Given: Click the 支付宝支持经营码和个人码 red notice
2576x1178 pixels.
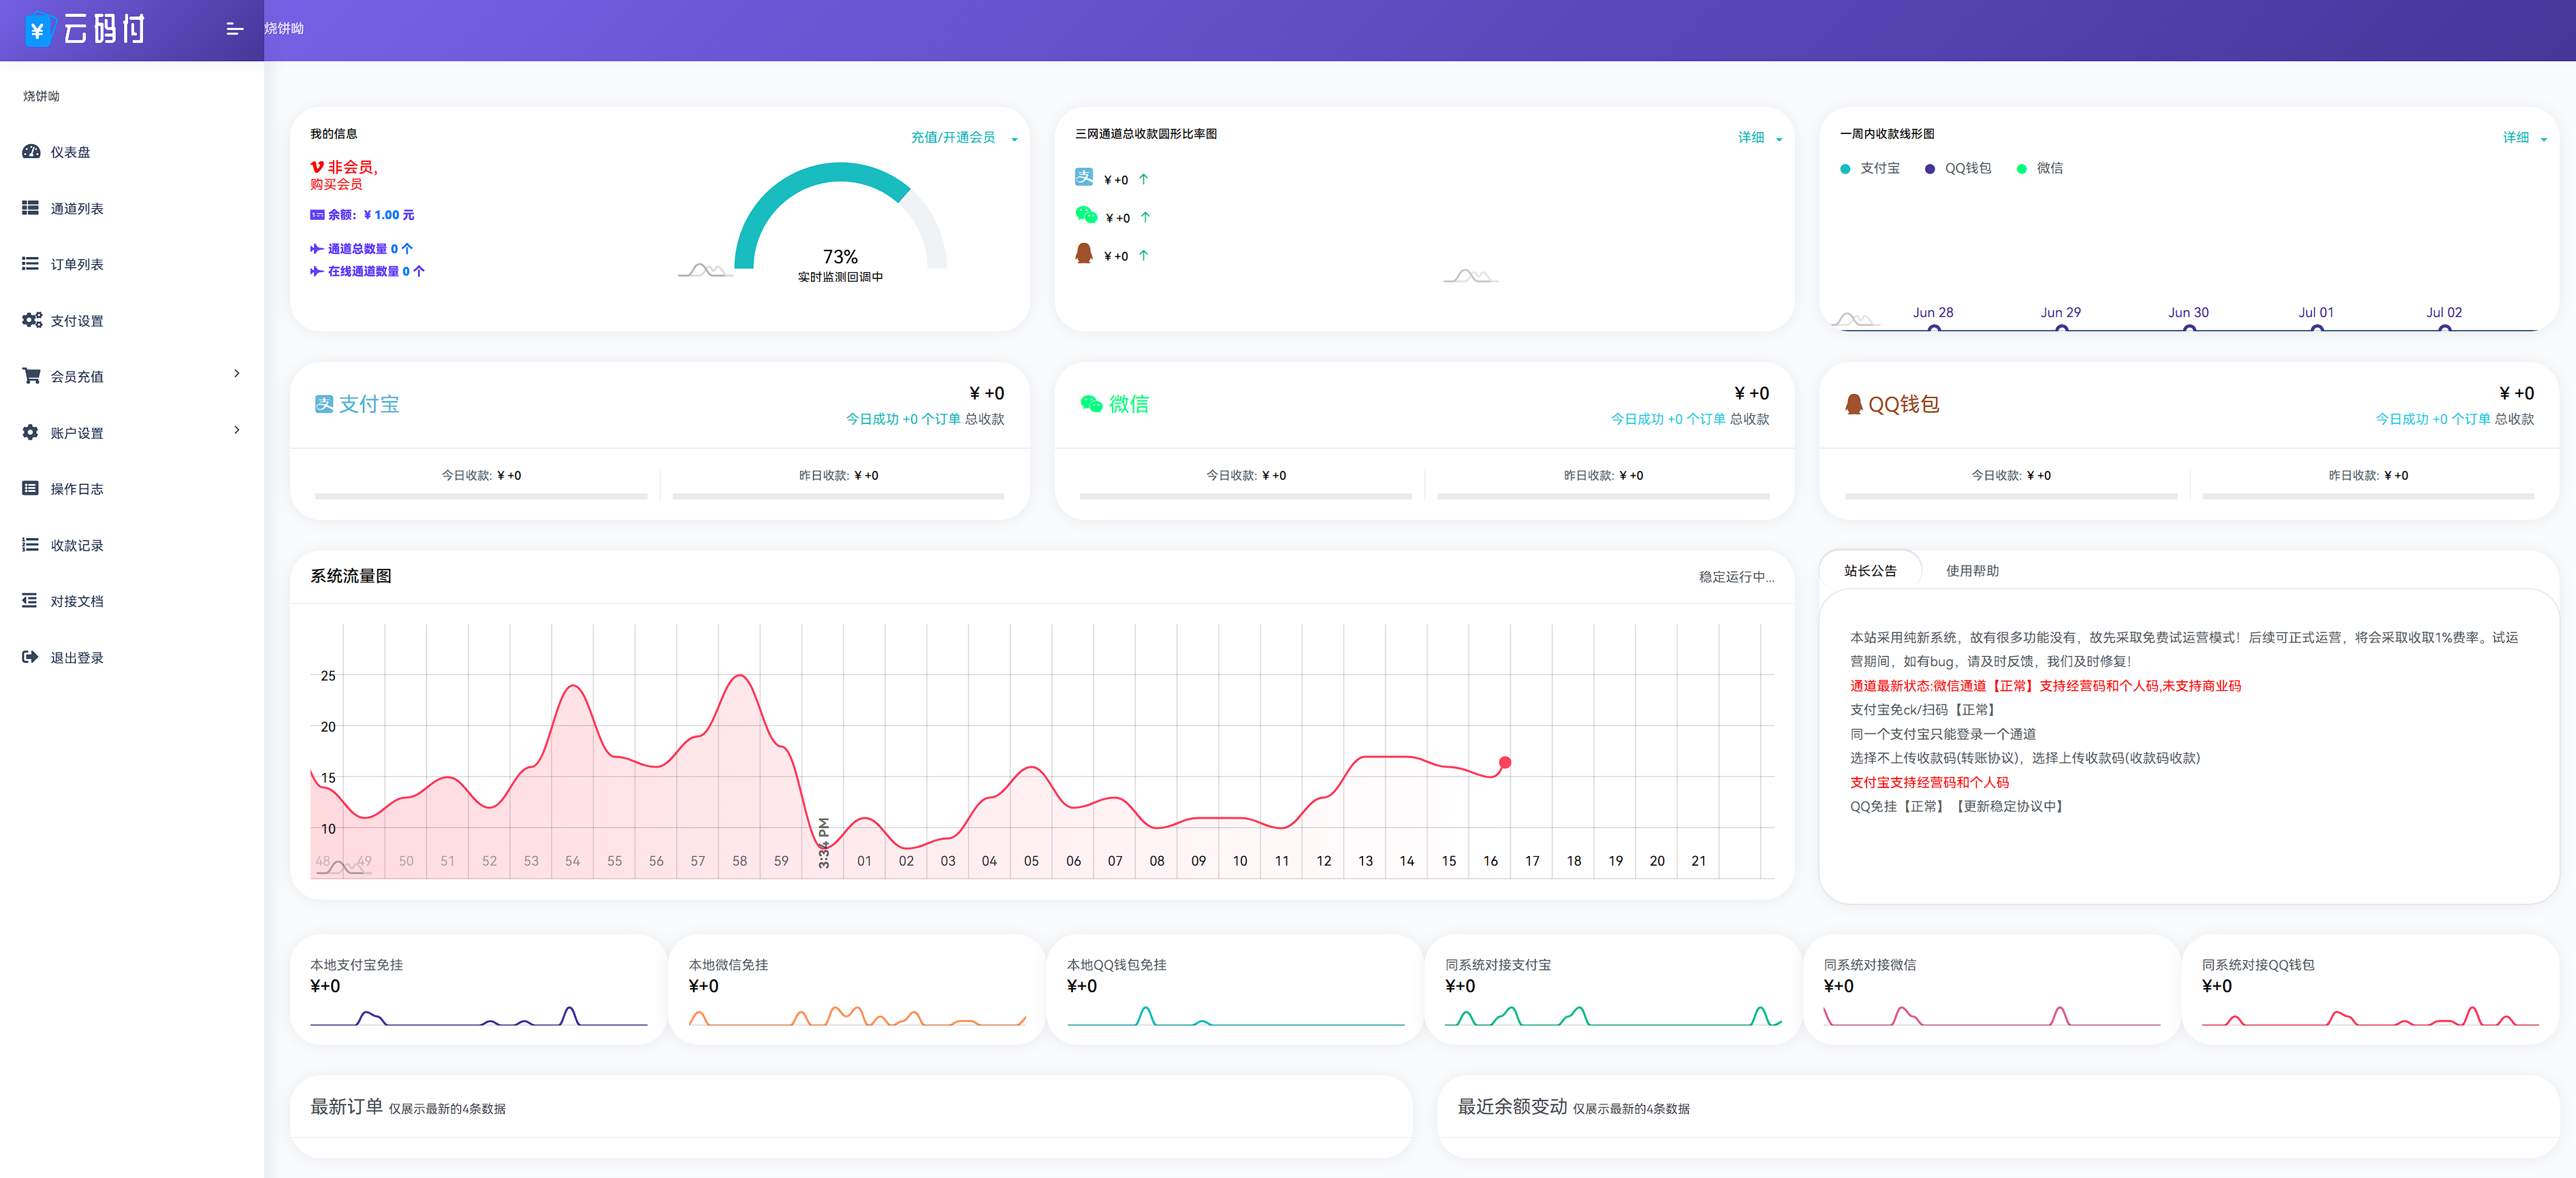Looking at the screenshot, I should click(1929, 783).
